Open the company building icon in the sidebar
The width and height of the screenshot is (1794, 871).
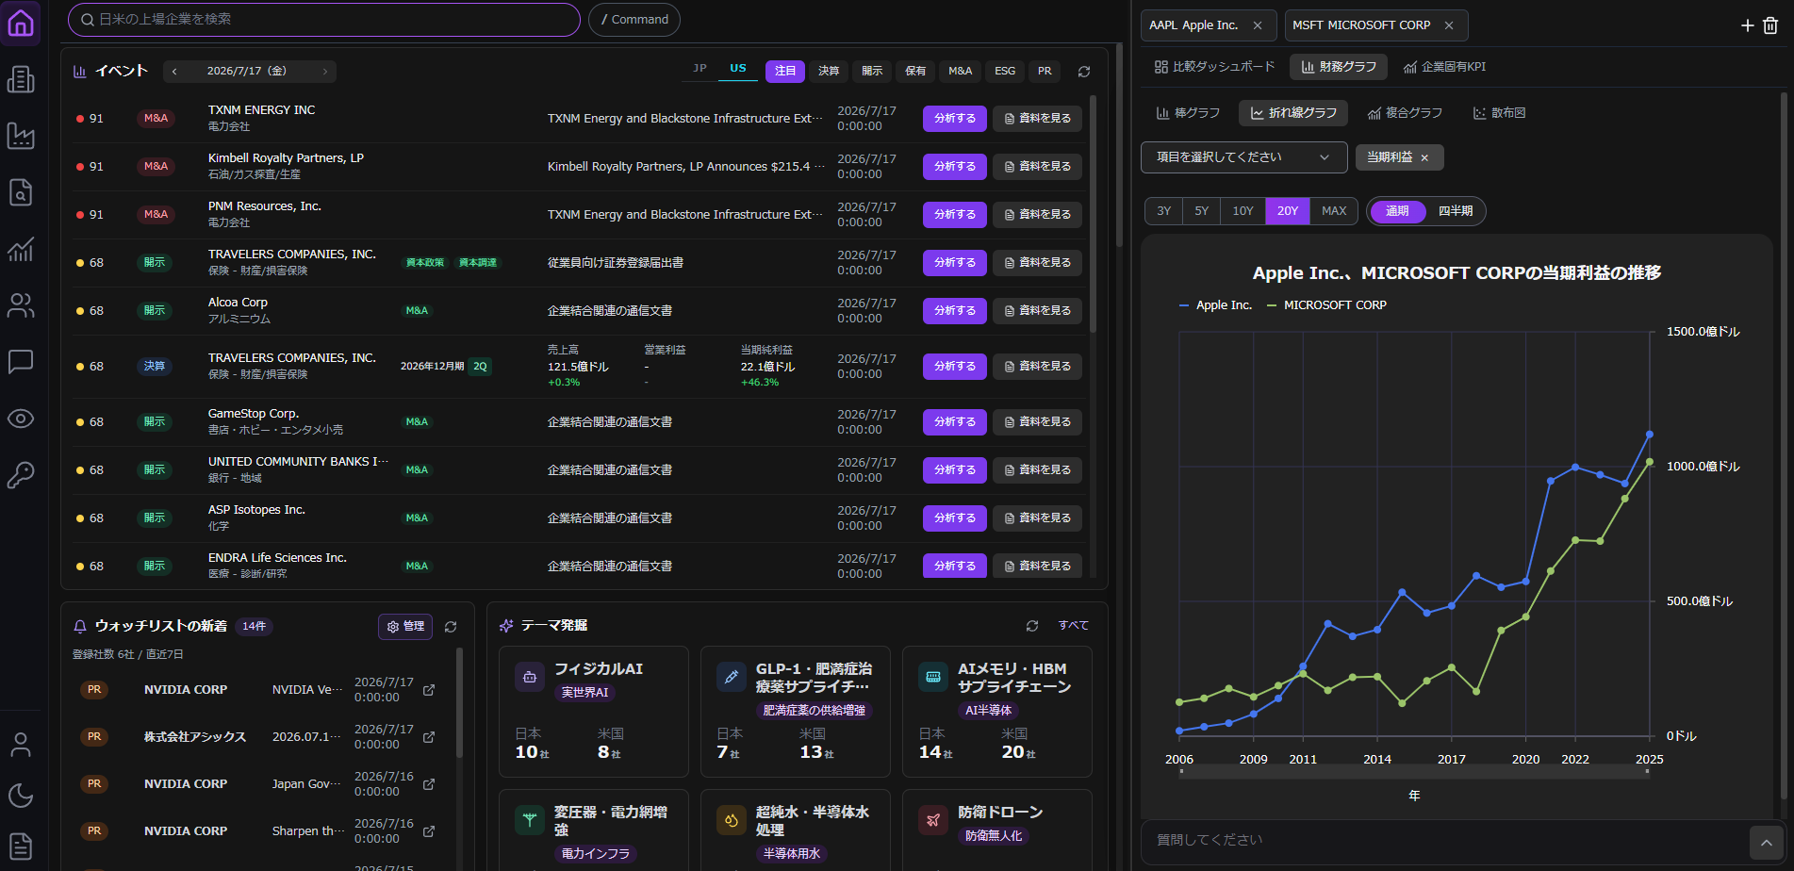click(21, 79)
